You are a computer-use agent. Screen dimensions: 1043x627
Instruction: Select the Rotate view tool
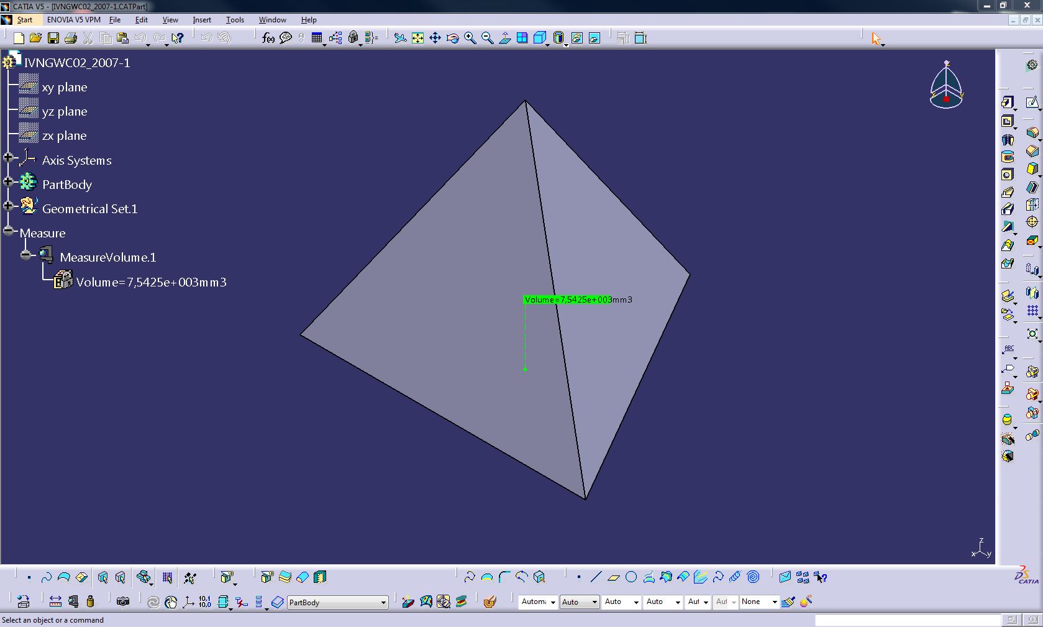453,39
